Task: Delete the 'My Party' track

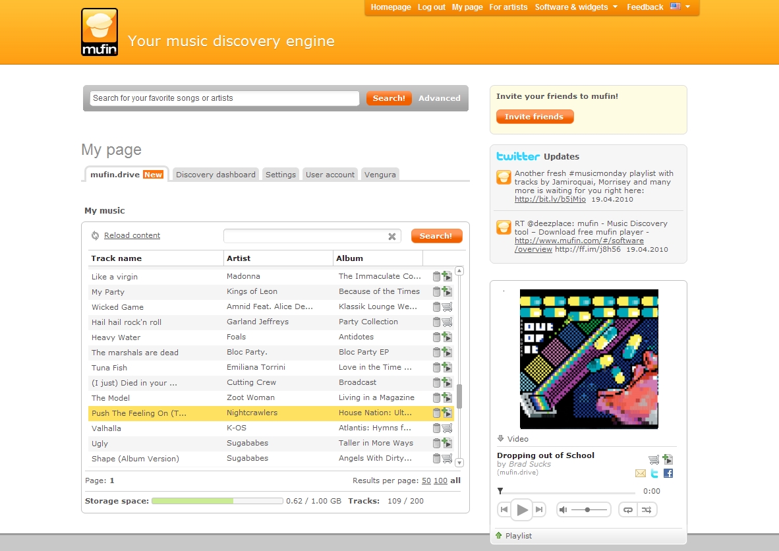Action: click(436, 291)
